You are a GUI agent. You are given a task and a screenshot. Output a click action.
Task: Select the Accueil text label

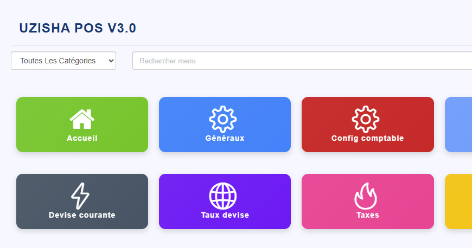click(x=82, y=138)
